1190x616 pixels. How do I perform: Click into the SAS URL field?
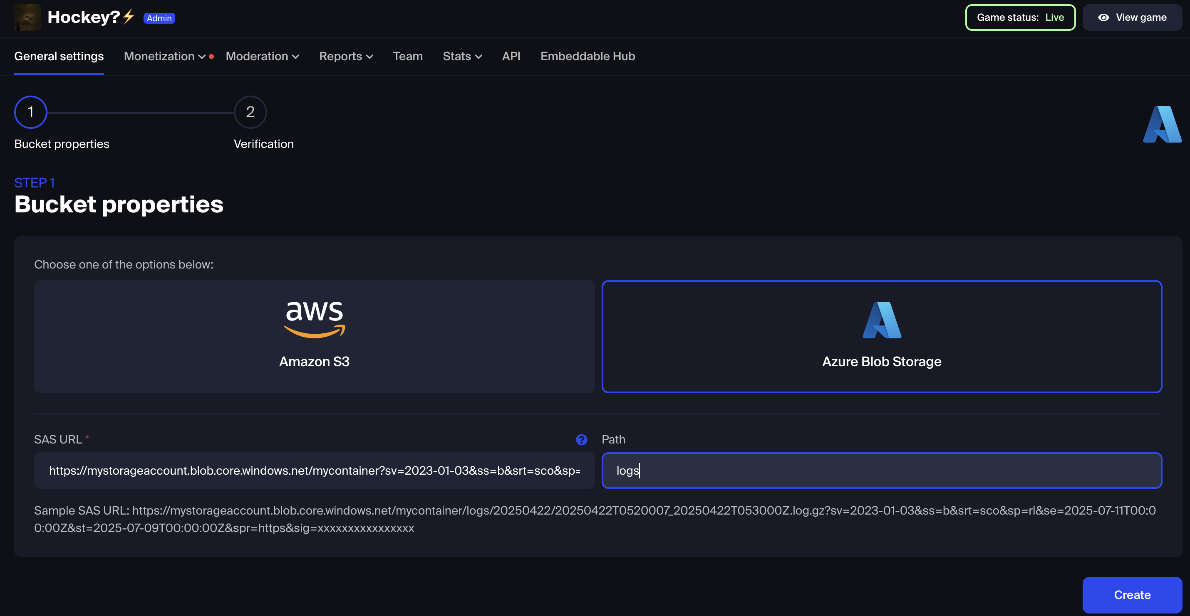click(x=314, y=471)
